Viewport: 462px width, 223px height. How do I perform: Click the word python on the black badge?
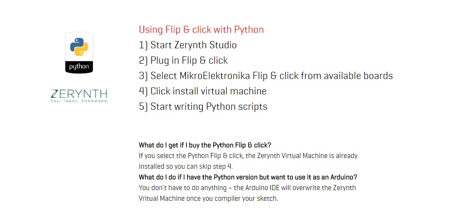point(79,67)
